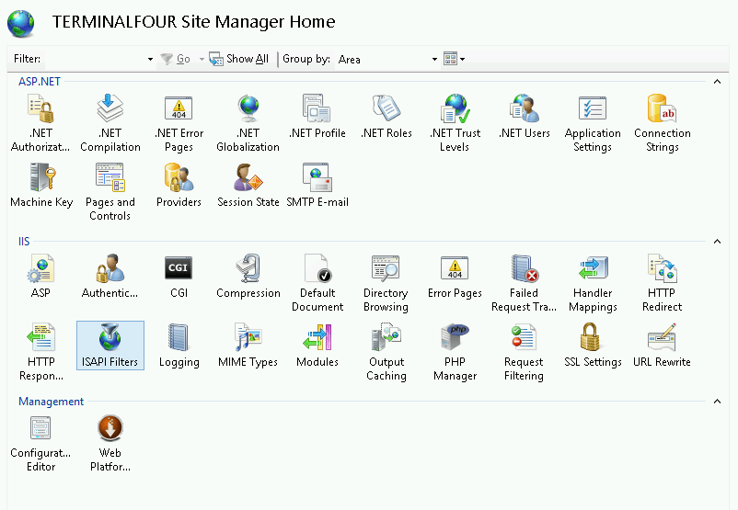Open the Group by Area dropdown
The width and height of the screenshot is (738, 510).
point(434,59)
